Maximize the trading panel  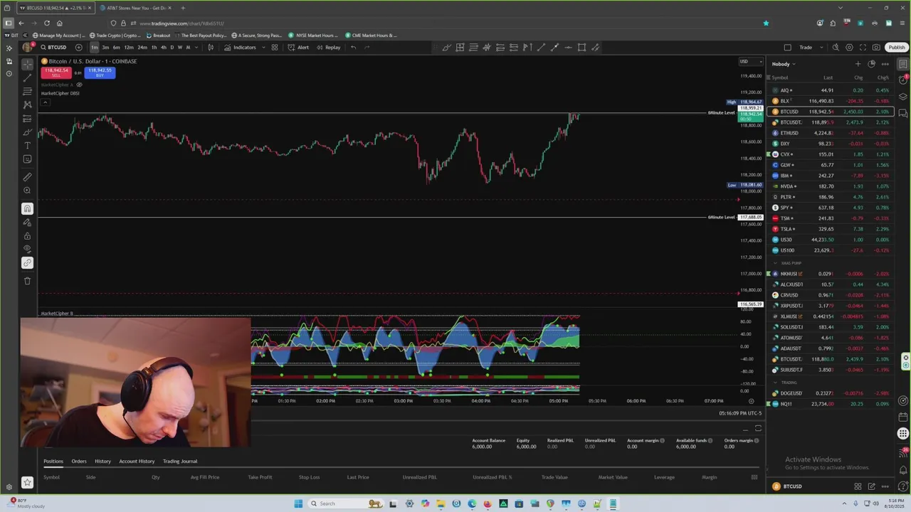tap(758, 428)
